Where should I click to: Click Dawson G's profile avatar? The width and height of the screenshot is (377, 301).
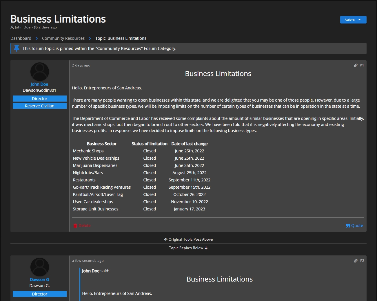point(40,267)
